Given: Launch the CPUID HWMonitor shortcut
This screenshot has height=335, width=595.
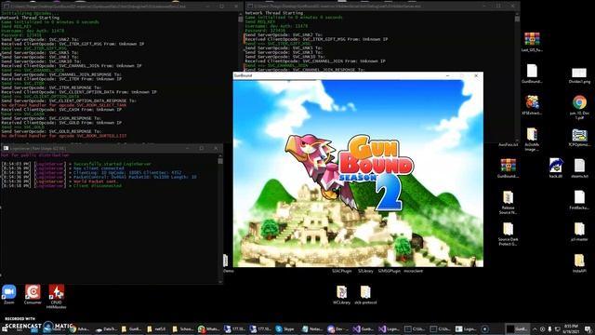Looking at the screenshot, I should click(56, 296).
